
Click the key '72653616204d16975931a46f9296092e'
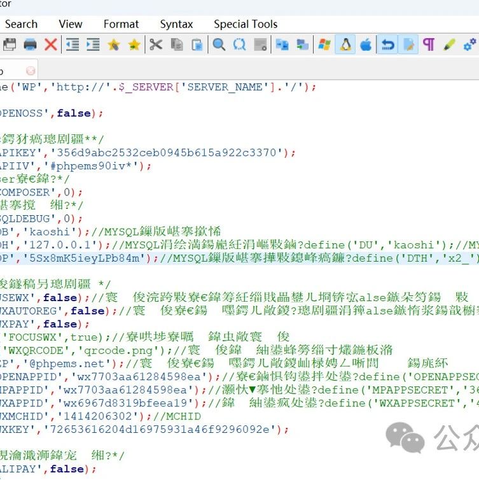click(160, 429)
